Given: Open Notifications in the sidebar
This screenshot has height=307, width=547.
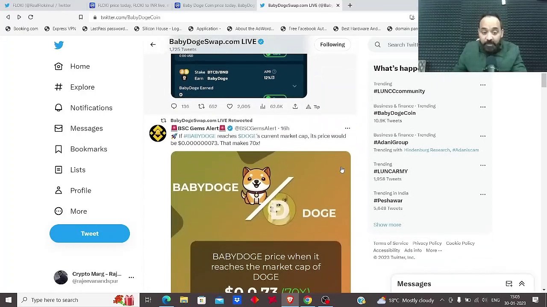Looking at the screenshot, I should point(83,108).
